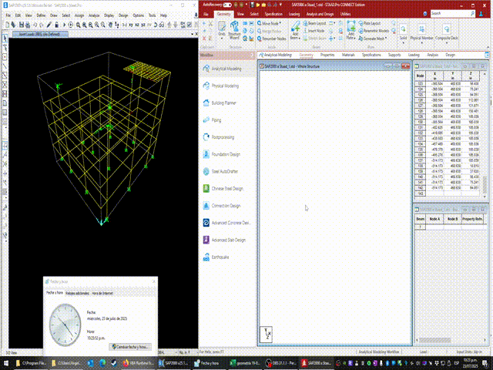Click the Undo icon in SAP2000 toolbar

coord(35,25)
